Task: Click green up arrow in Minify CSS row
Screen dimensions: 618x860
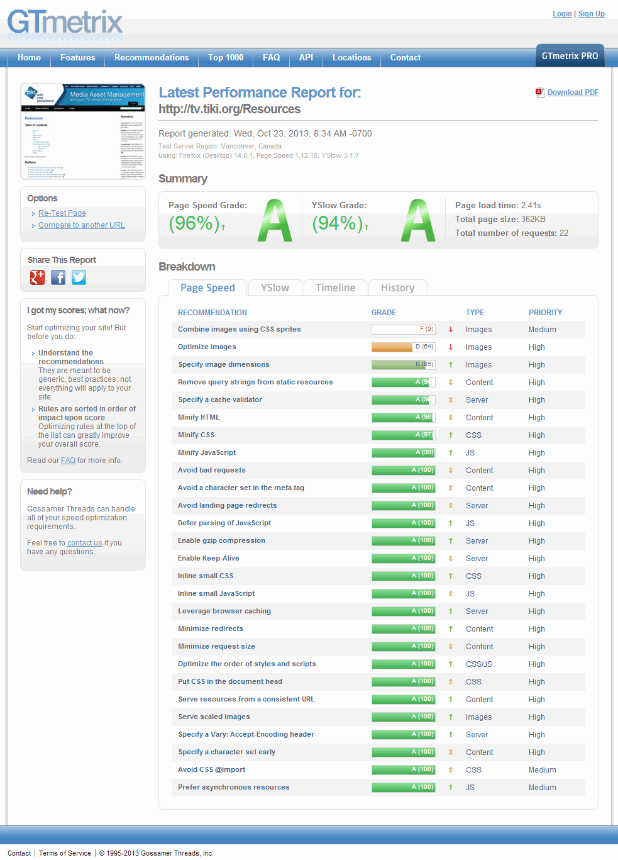Action: (x=451, y=435)
